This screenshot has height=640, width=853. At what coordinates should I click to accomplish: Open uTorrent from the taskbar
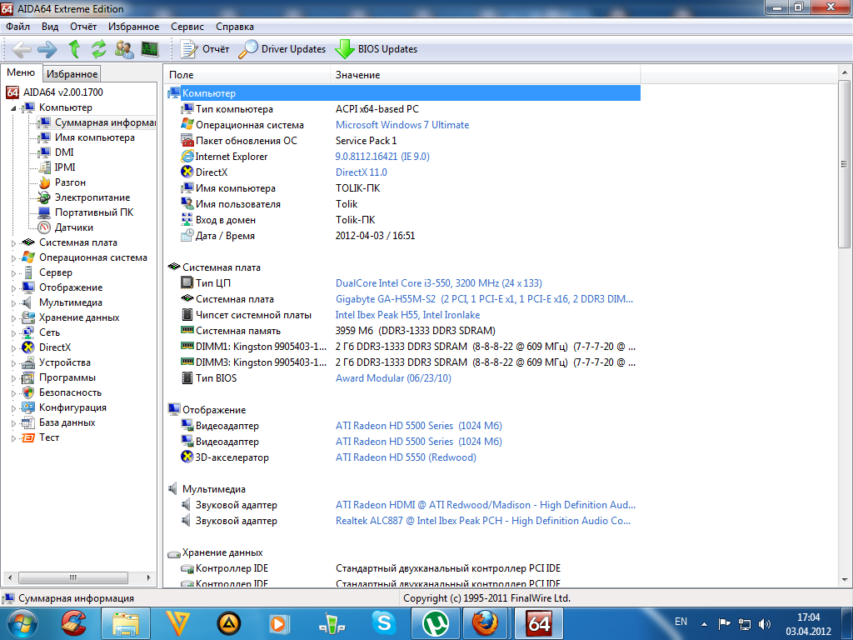pyautogui.click(x=435, y=623)
